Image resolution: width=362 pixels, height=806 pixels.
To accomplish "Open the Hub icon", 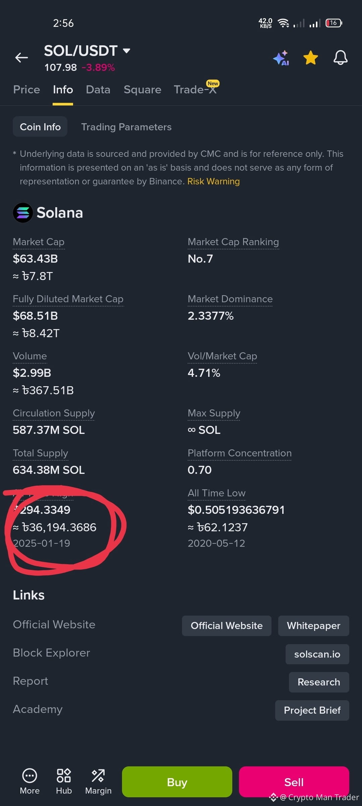I will [x=64, y=776].
